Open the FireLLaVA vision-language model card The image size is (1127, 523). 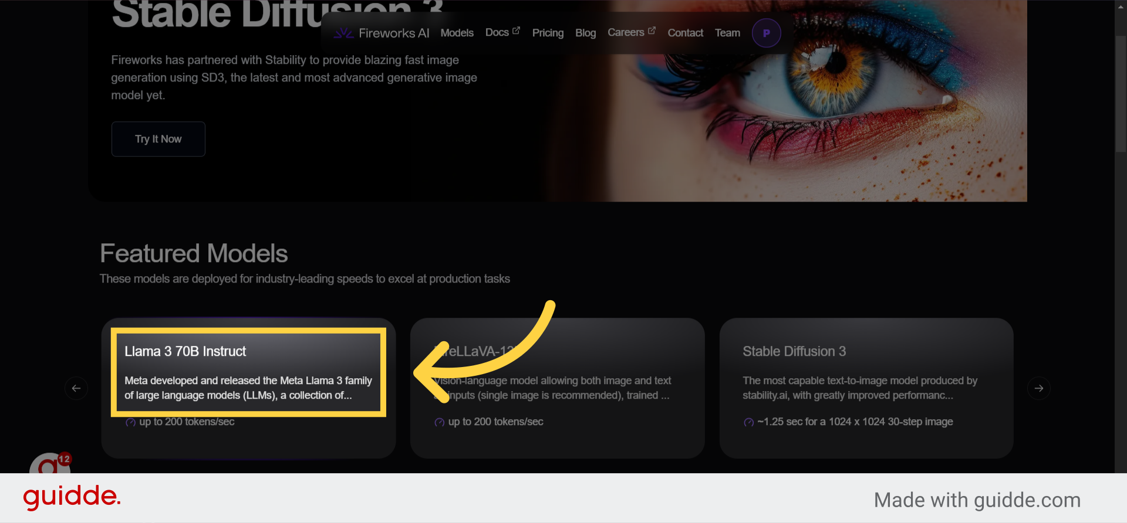tap(557, 388)
